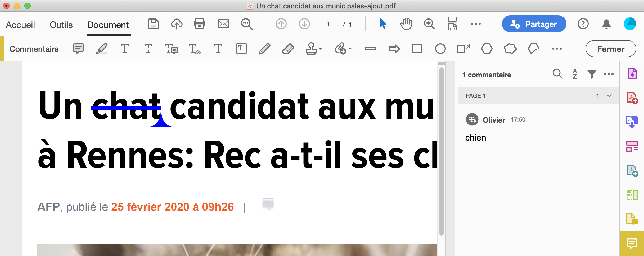Open Combine files tool in sidebar
This screenshot has height=256, width=644.
[632, 122]
